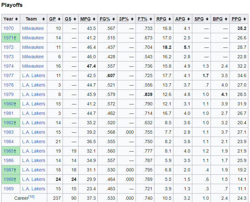
Task: Open L.A. Lakers link in 1977 row
Action: coord(34,75)
